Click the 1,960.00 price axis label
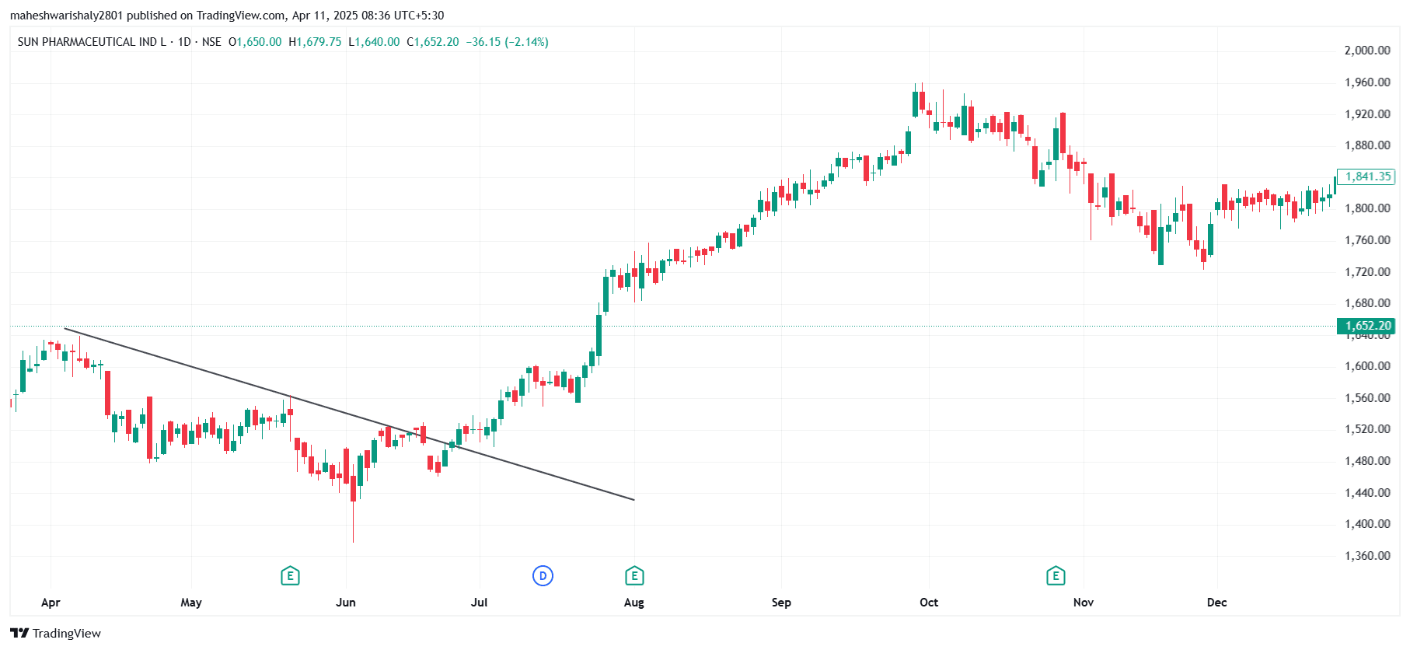Image resolution: width=1410 pixels, height=650 pixels. tap(1367, 82)
